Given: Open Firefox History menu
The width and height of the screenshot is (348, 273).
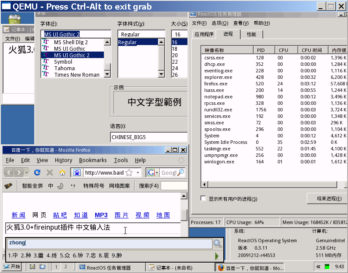Looking at the screenshot, I should pos(64,160).
